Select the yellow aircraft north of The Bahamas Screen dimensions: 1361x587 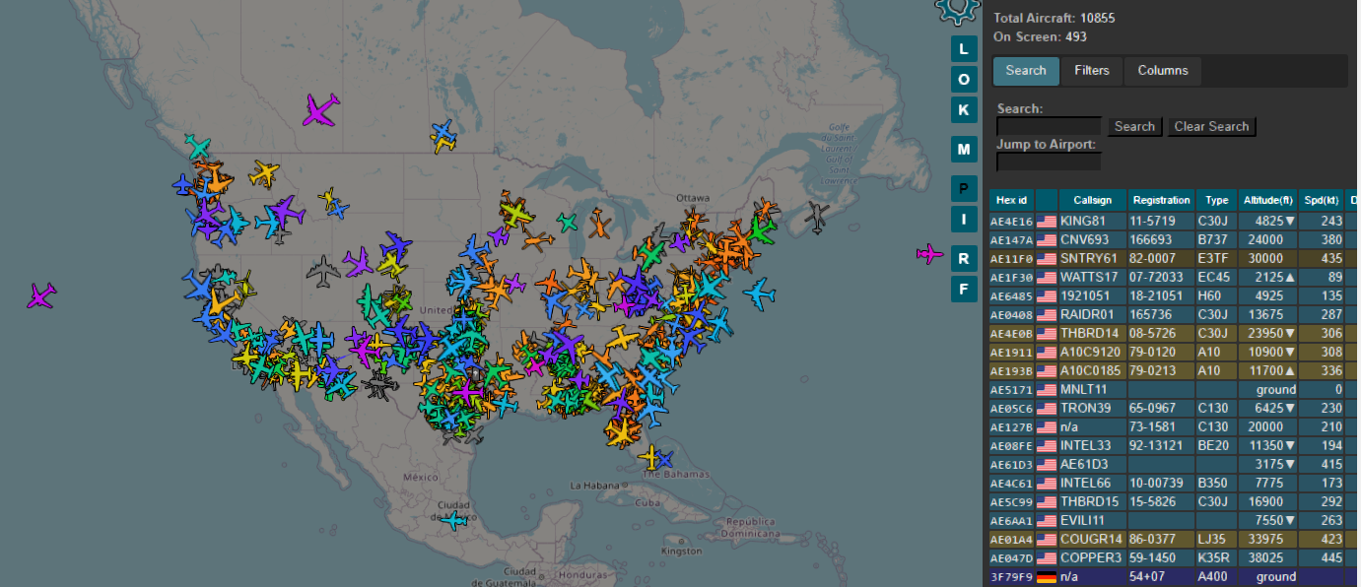click(x=649, y=456)
